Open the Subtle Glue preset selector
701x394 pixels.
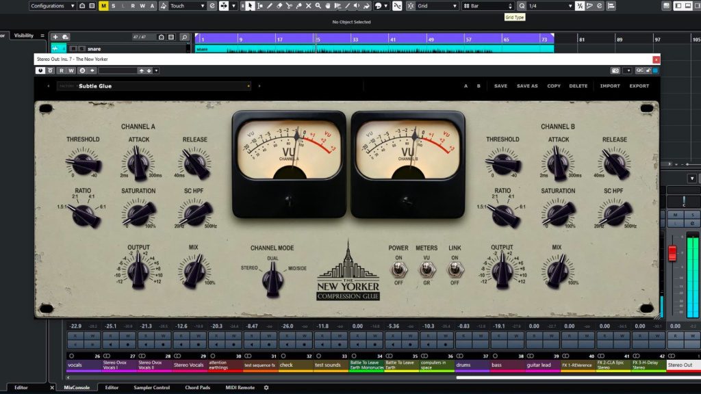[154, 86]
